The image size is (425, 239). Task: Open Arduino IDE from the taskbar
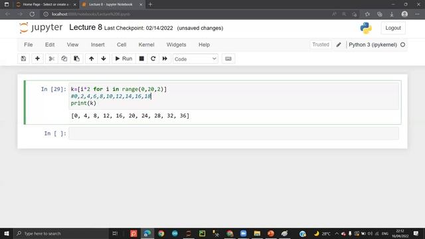pos(175,234)
